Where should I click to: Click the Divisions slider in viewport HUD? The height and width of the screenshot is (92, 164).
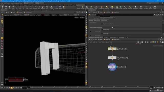(x=16, y=81)
